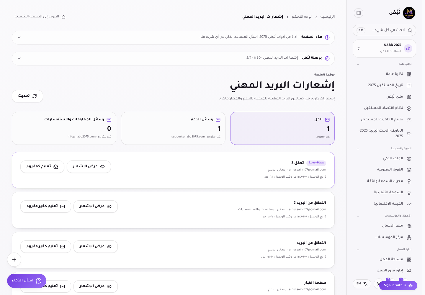Show the تحقق 3 notification
Image resolution: width=425 pixels, height=295 pixels.
[x=89, y=167]
